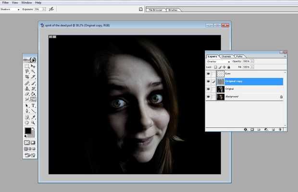Select the Hand tool
Viewport: 298px width, 192px height.
(27, 122)
